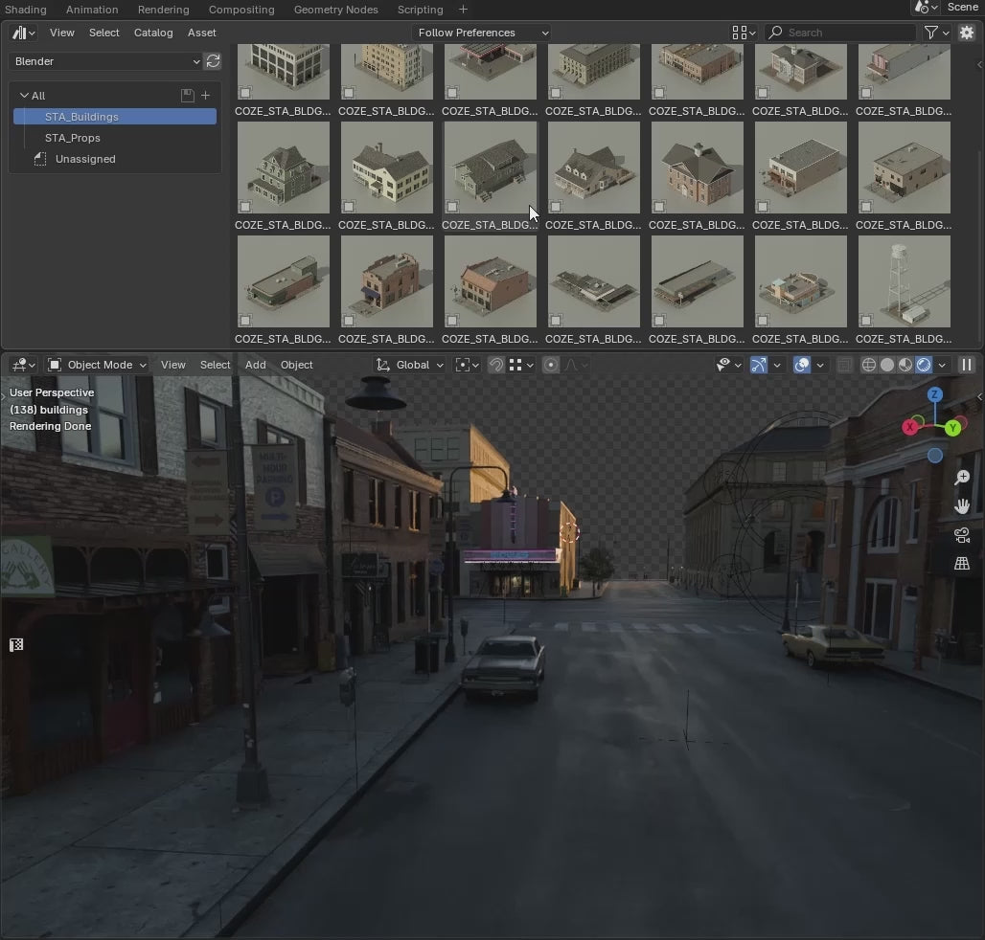The image size is (985, 940).
Task: Pause viewport rendering with pause button
Action: point(967,365)
